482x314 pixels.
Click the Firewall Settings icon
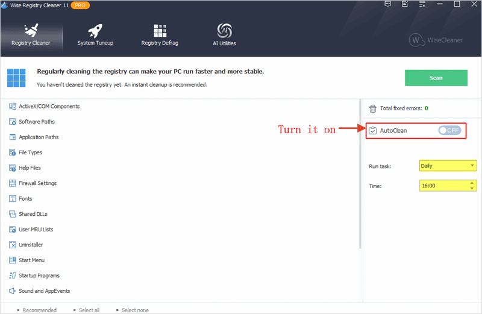pyautogui.click(x=12, y=183)
